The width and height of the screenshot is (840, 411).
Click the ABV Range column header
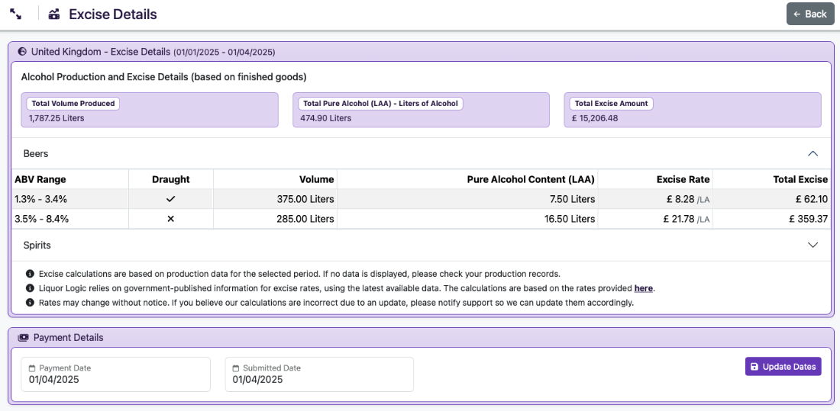pyautogui.click(x=40, y=179)
